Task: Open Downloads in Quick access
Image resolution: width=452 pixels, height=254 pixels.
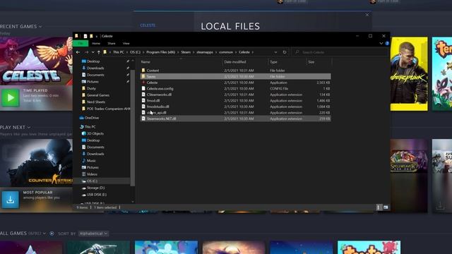Action: pyautogui.click(x=95, y=68)
